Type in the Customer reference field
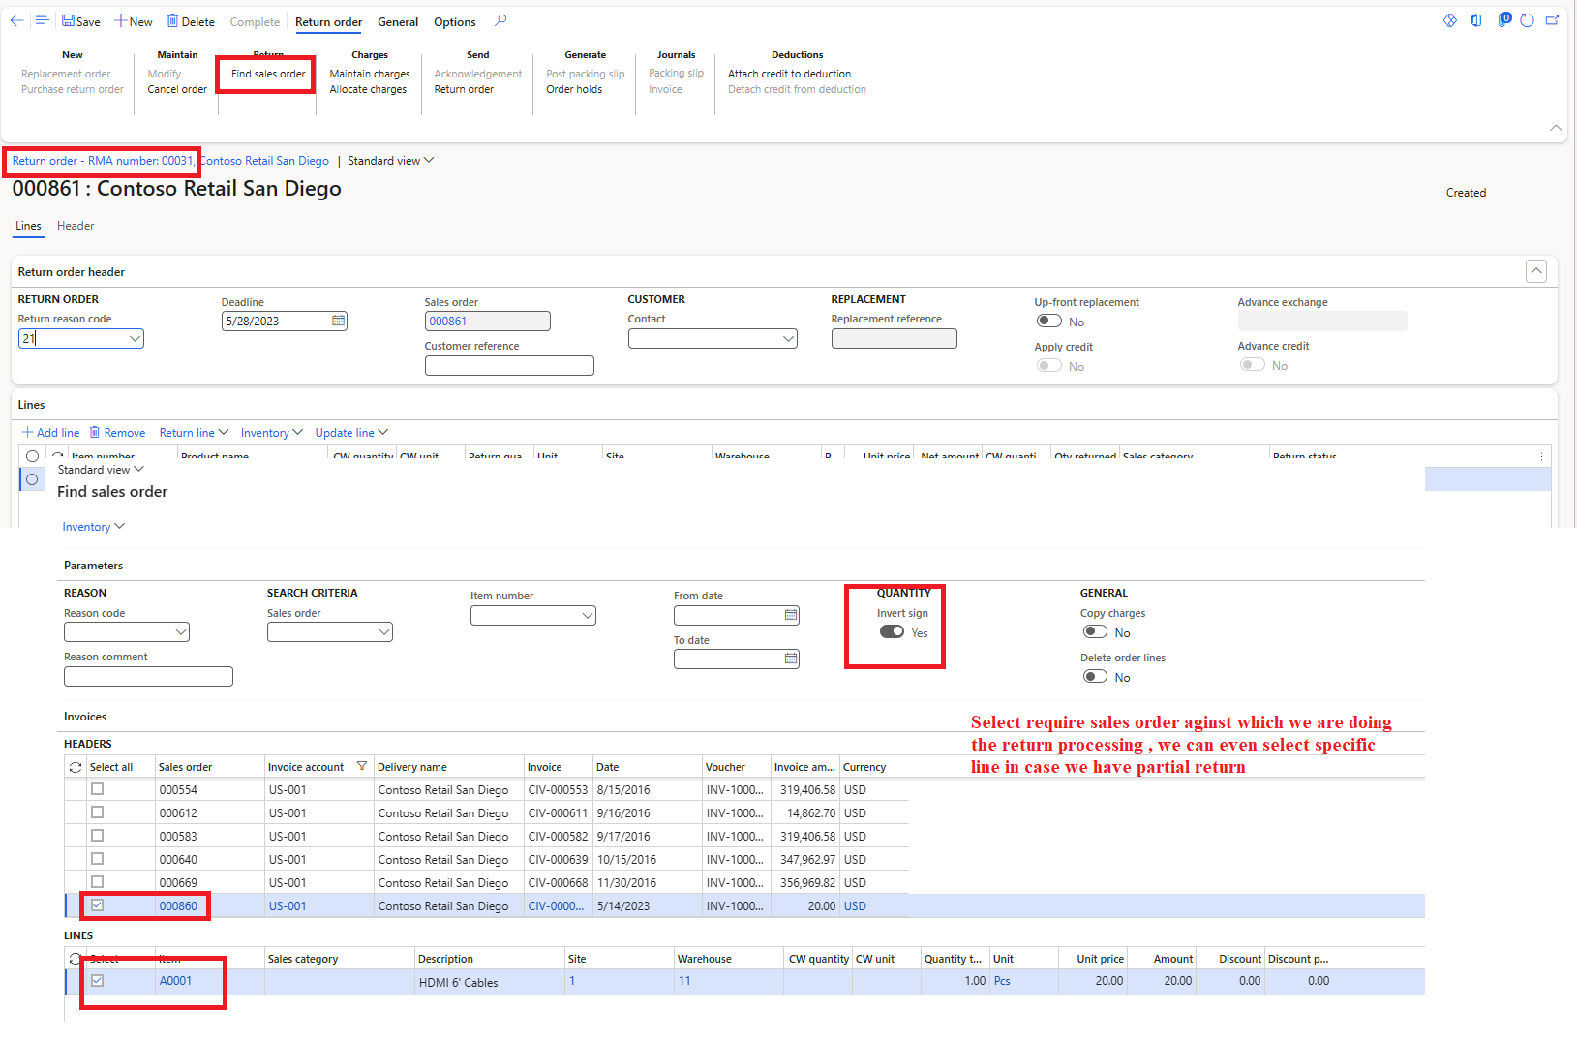Image resolution: width=1577 pixels, height=1042 pixels. pyautogui.click(x=508, y=365)
